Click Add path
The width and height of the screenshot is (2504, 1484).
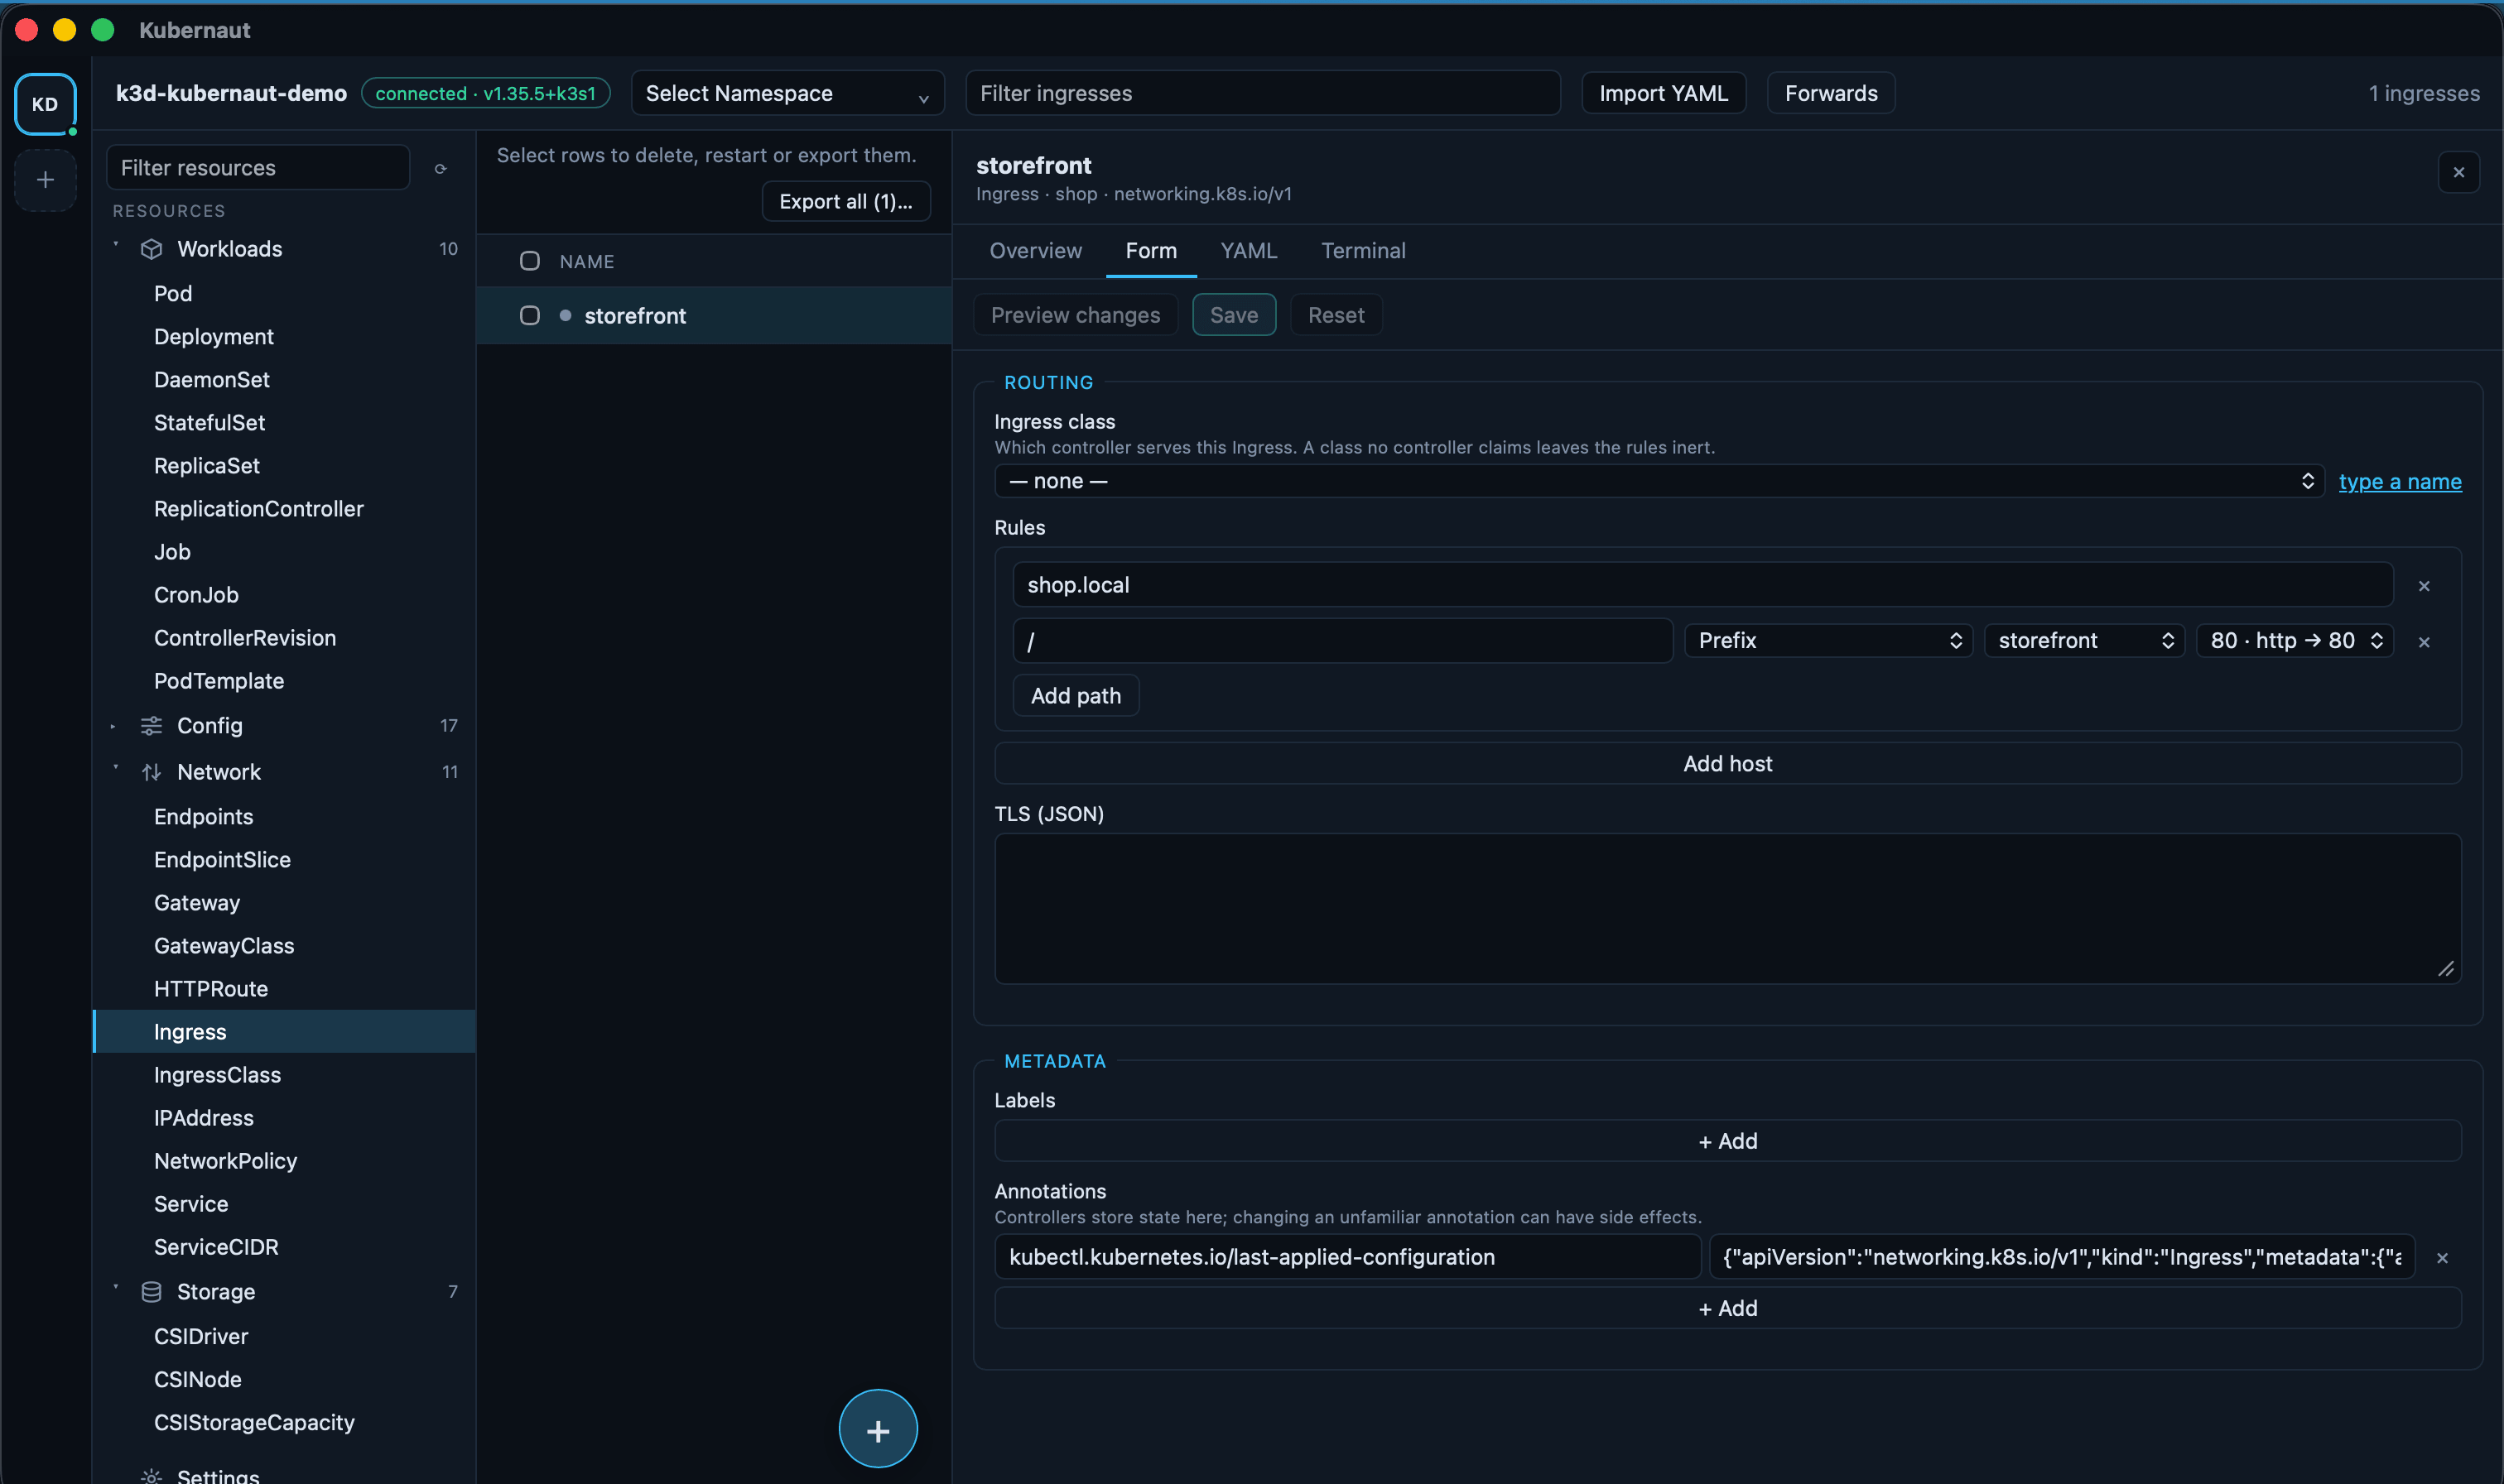[x=1076, y=696]
